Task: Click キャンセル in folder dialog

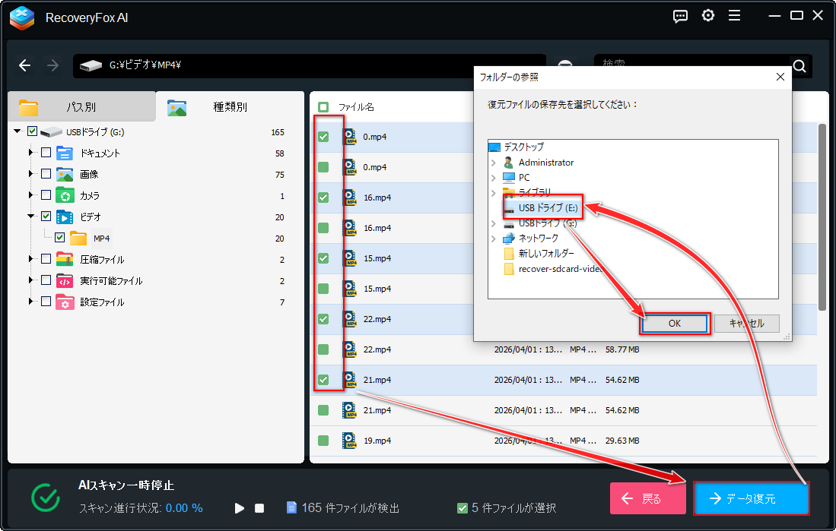Action: (x=746, y=324)
